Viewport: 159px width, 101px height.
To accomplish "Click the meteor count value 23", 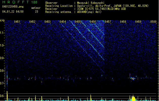I will coord(37,12).
